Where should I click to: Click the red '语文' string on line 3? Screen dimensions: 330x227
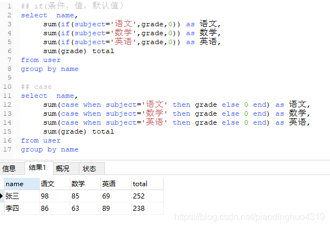(123, 24)
